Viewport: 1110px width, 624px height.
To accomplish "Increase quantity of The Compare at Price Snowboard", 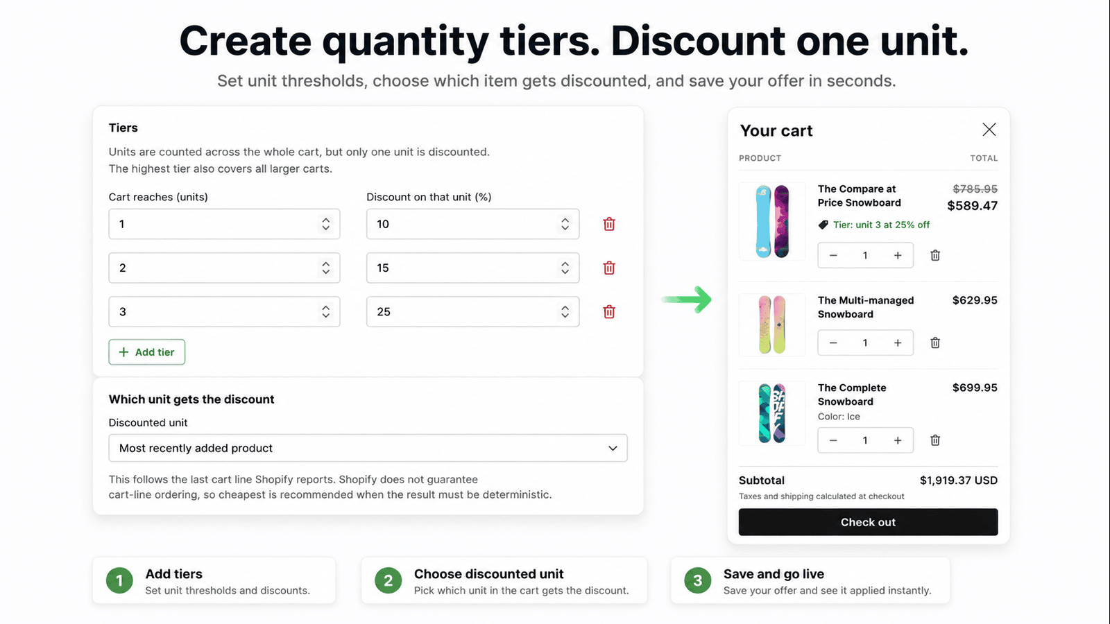I will (898, 255).
